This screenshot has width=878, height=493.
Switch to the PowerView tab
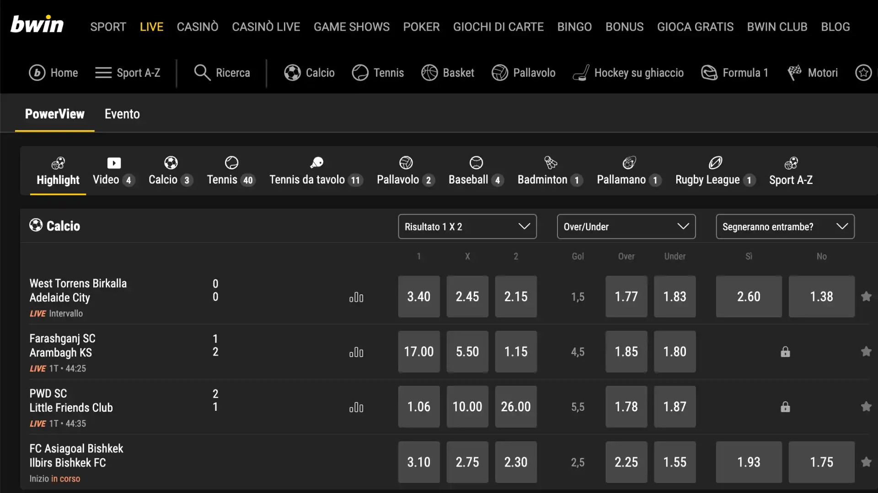click(55, 114)
